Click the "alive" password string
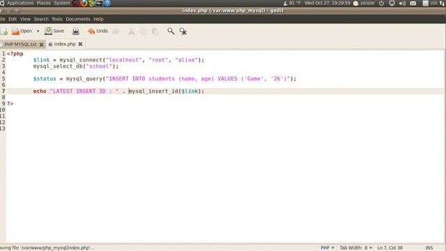 pyautogui.click(x=186, y=60)
